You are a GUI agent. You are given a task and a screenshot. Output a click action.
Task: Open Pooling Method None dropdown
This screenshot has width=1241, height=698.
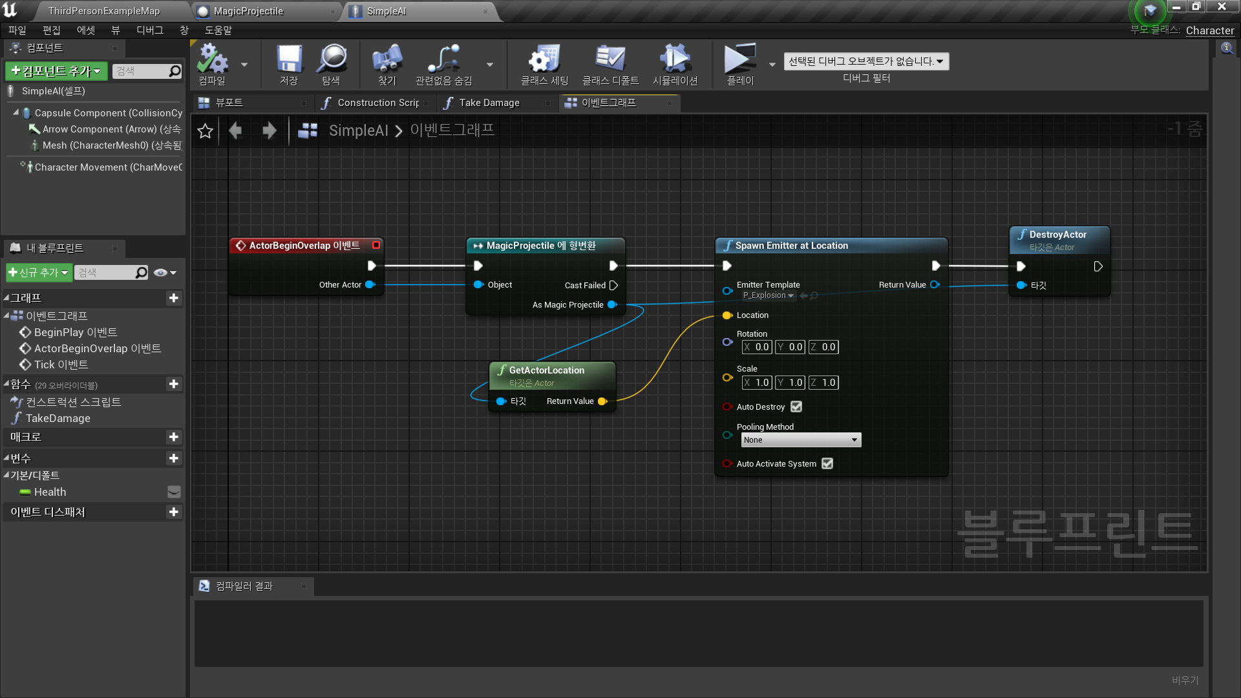(801, 440)
